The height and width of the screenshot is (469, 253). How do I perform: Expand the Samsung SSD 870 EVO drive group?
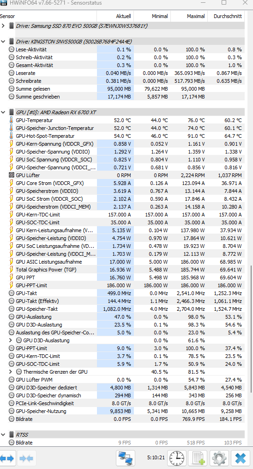(3, 26)
